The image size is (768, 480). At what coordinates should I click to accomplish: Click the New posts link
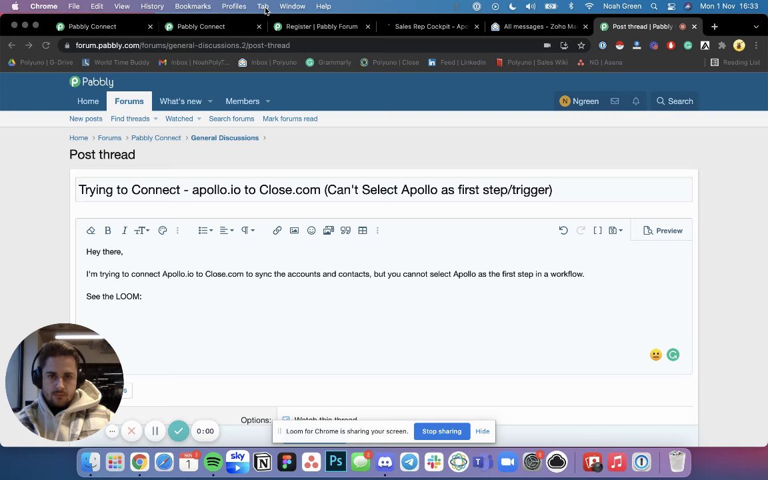[x=86, y=119]
